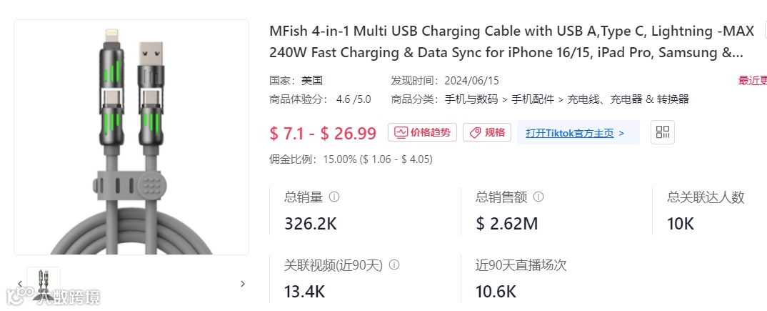Click info icon beside 总销售额
Viewport: 767px width, 311px height.
click(x=538, y=197)
